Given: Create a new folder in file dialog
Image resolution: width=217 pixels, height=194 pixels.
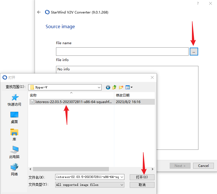Looking at the screenshot, I should point(121,87).
